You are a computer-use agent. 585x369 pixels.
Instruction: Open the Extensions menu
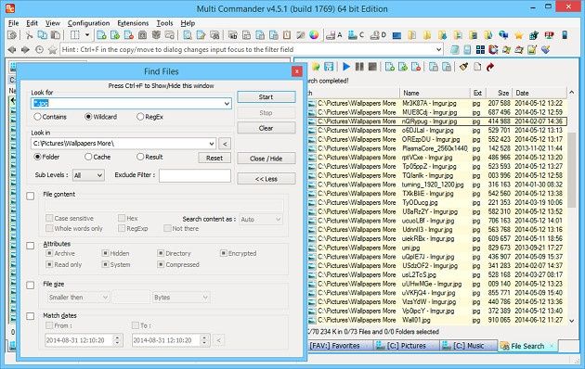click(x=133, y=23)
